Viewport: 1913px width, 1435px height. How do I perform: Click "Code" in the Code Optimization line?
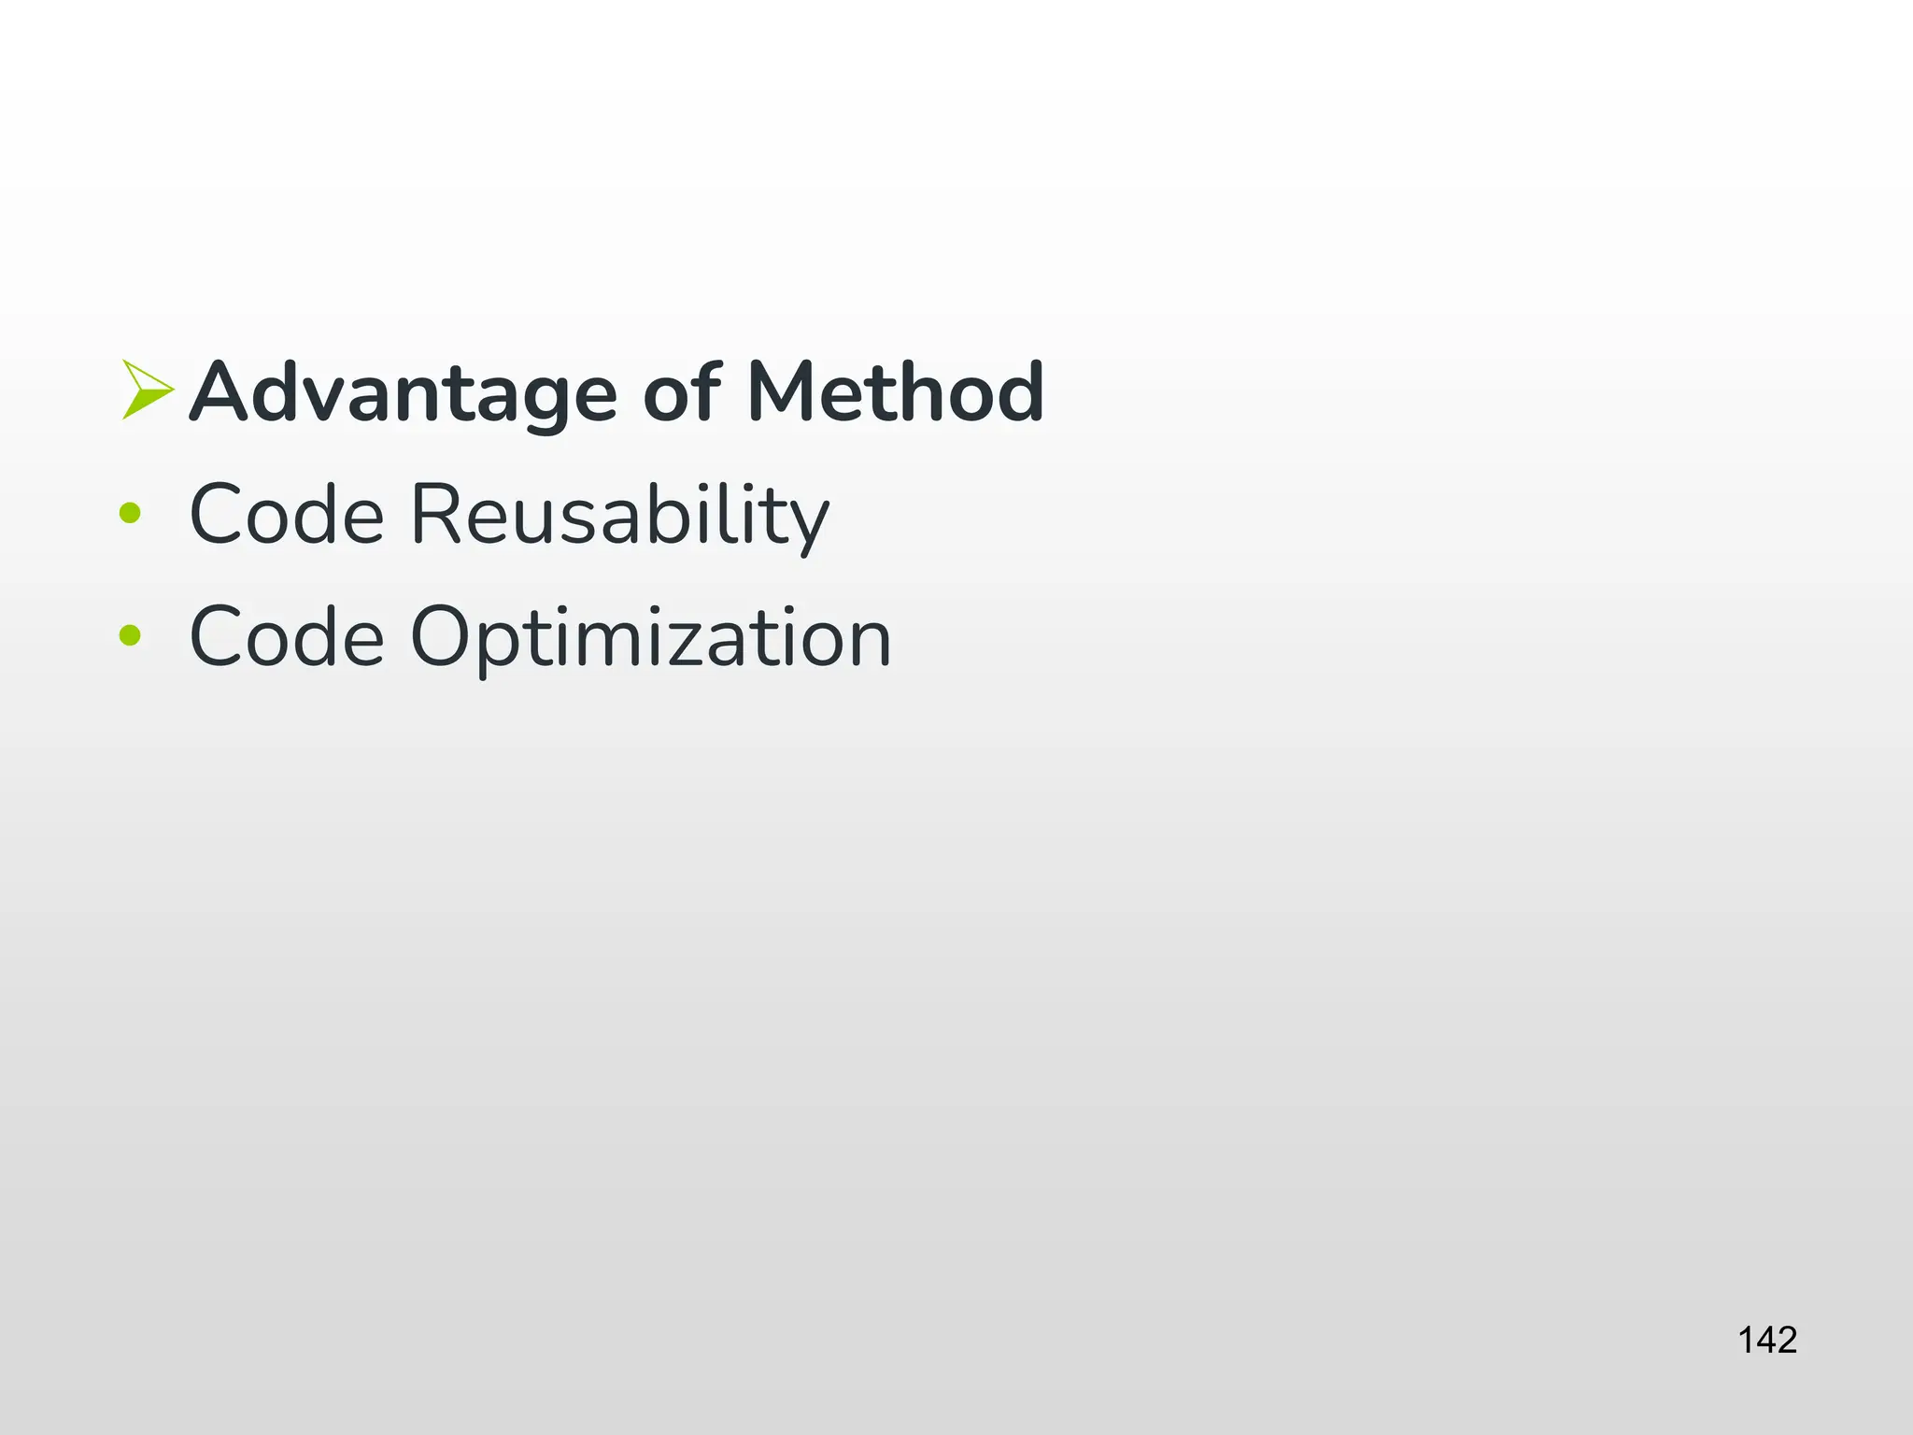[x=287, y=637]
